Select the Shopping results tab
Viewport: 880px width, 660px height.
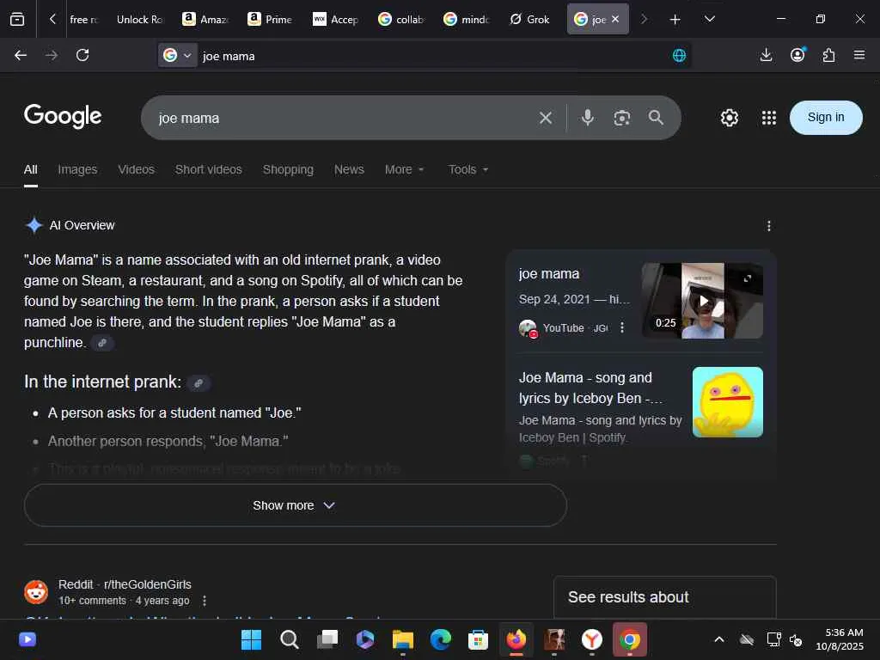pyautogui.click(x=289, y=169)
